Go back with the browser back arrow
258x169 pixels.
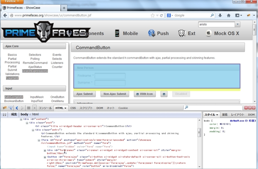[x=5, y=15]
